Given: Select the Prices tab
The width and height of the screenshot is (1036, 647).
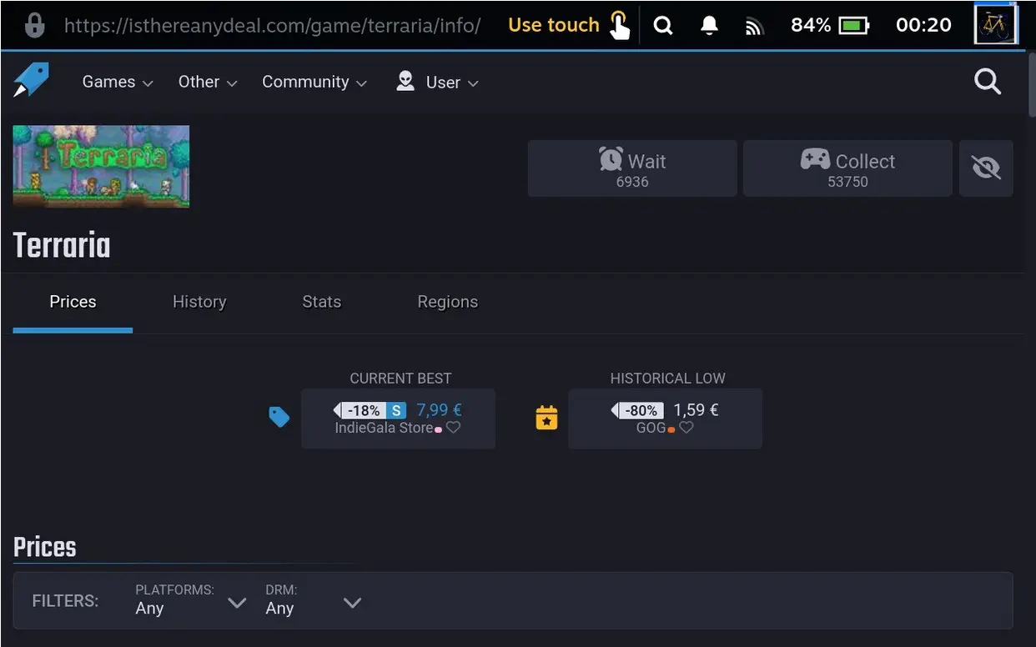Looking at the screenshot, I should 73,302.
